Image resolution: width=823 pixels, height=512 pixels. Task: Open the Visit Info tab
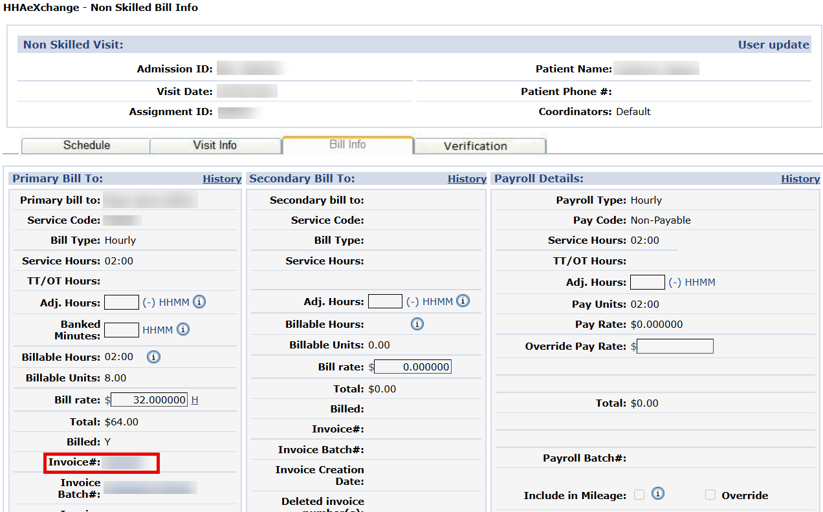pos(215,145)
